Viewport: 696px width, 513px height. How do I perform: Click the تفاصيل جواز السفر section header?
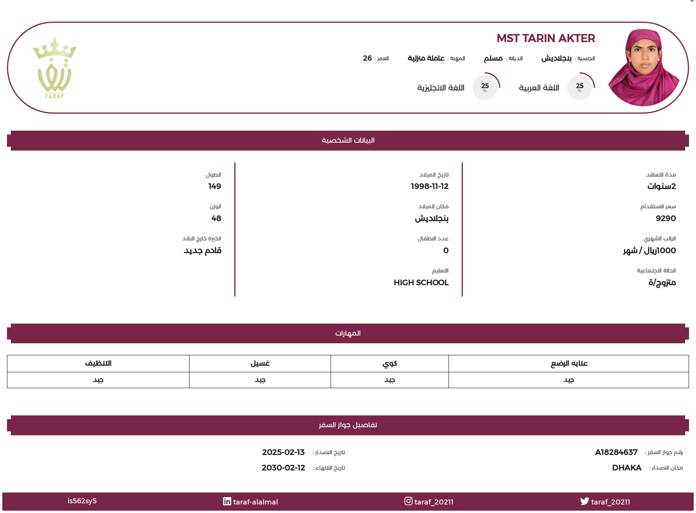(348, 425)
